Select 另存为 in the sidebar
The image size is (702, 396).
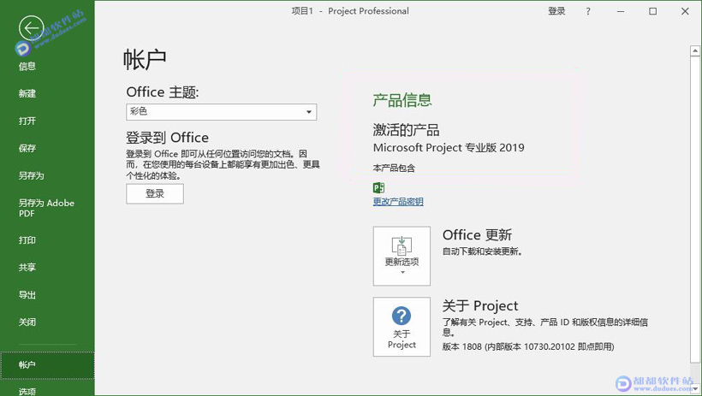coord(32,175)
